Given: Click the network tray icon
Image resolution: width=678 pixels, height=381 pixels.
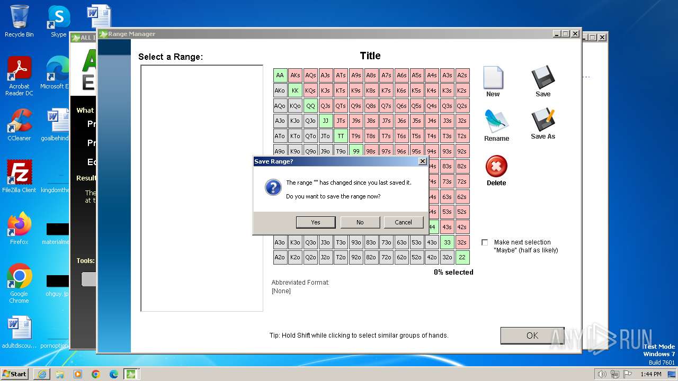Looking at the screenshot, I should 614,374.
